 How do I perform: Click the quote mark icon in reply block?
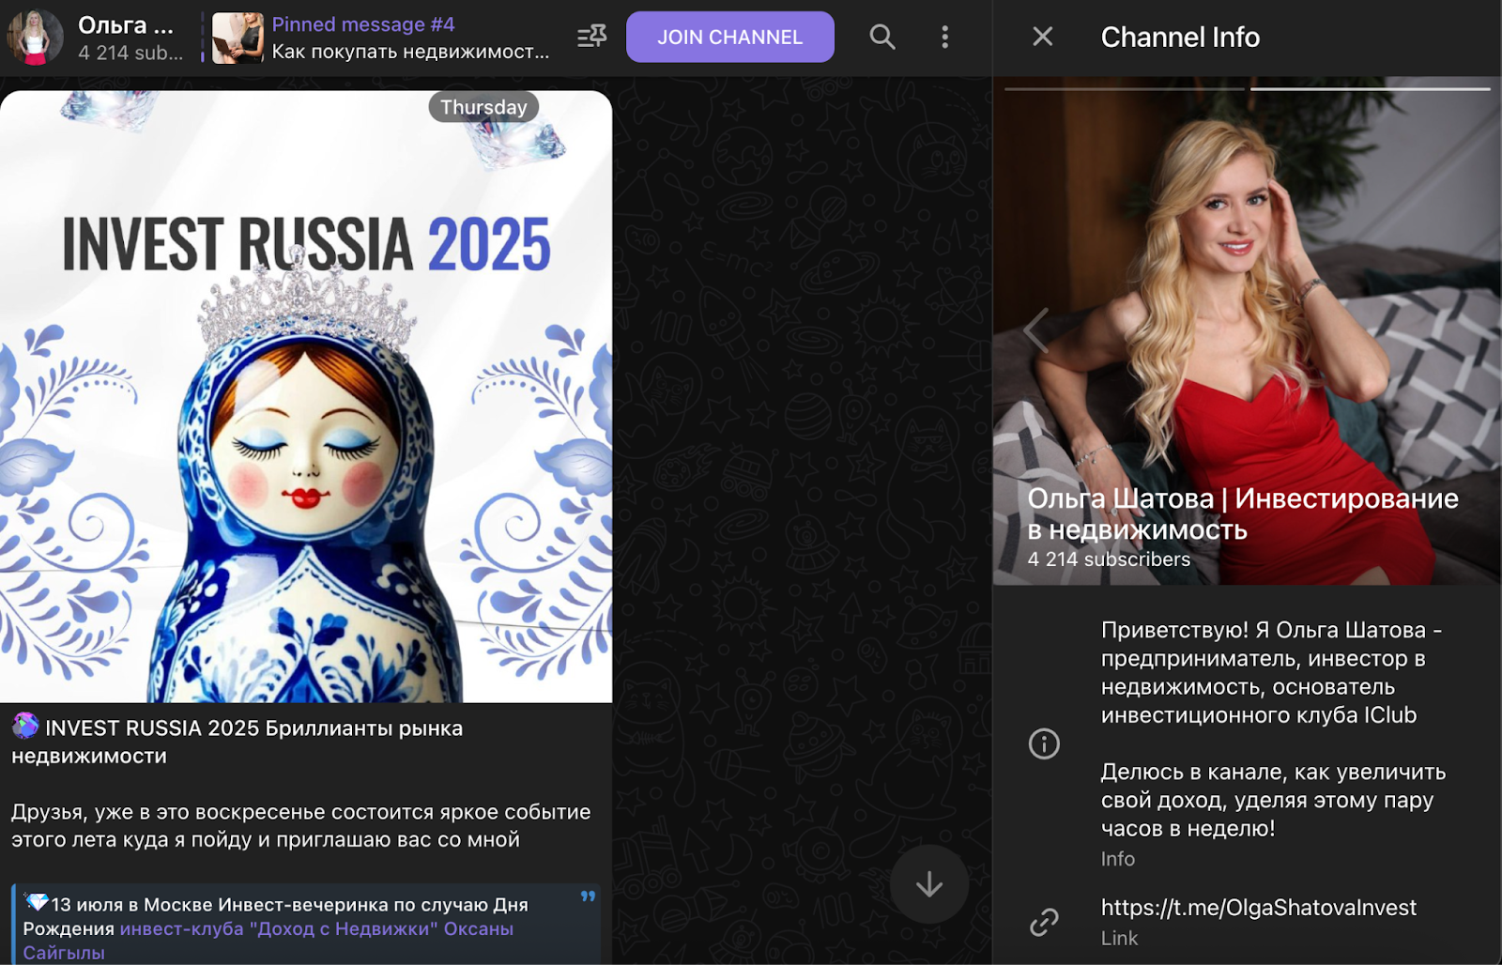588,896
